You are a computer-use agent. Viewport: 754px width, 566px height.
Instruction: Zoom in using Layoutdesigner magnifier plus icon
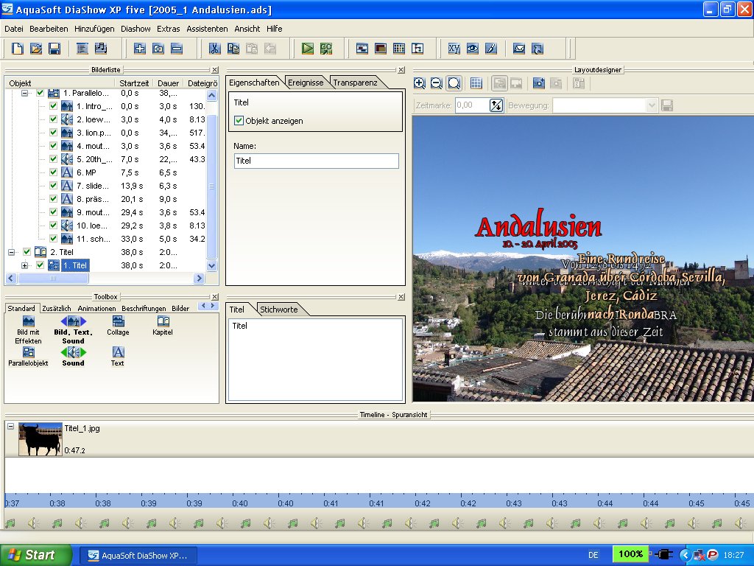pos(420,83)
